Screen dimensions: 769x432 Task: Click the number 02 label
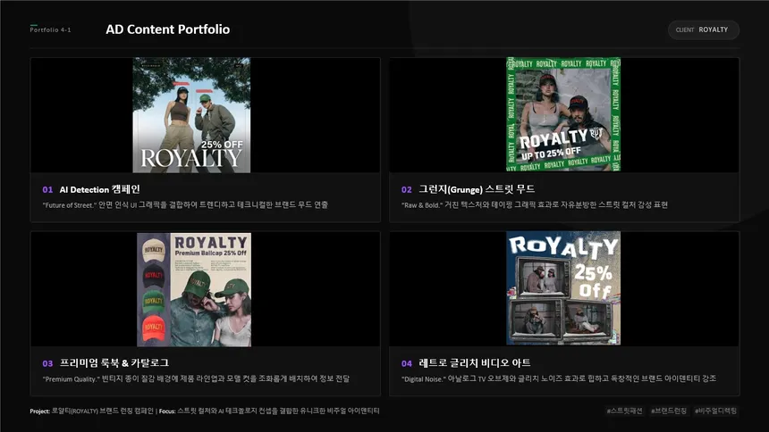coord(407,189)
